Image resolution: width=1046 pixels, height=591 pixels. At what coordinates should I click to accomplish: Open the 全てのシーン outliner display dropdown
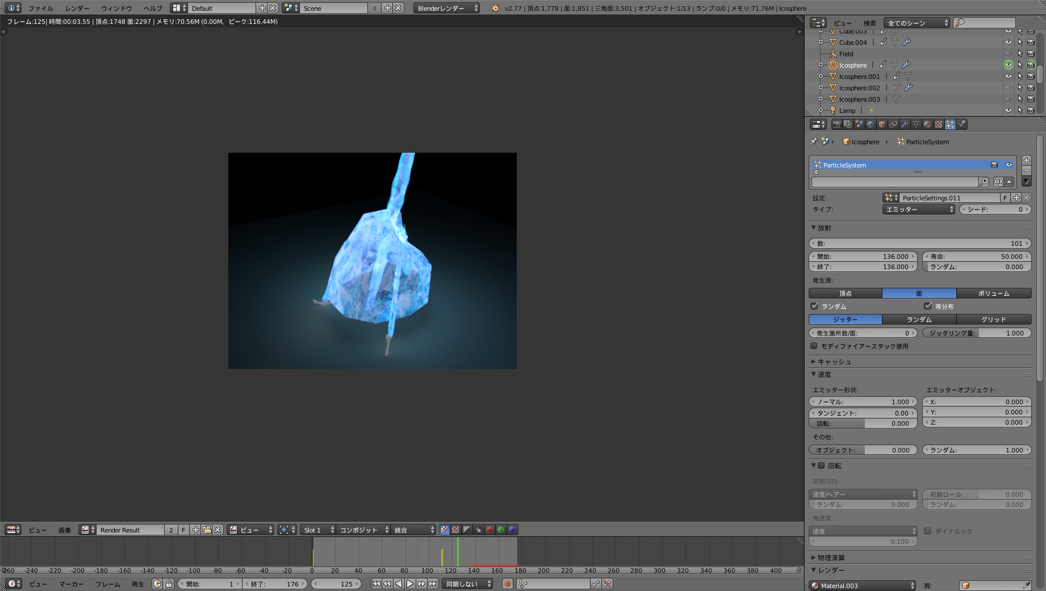(x=917, y=23)
